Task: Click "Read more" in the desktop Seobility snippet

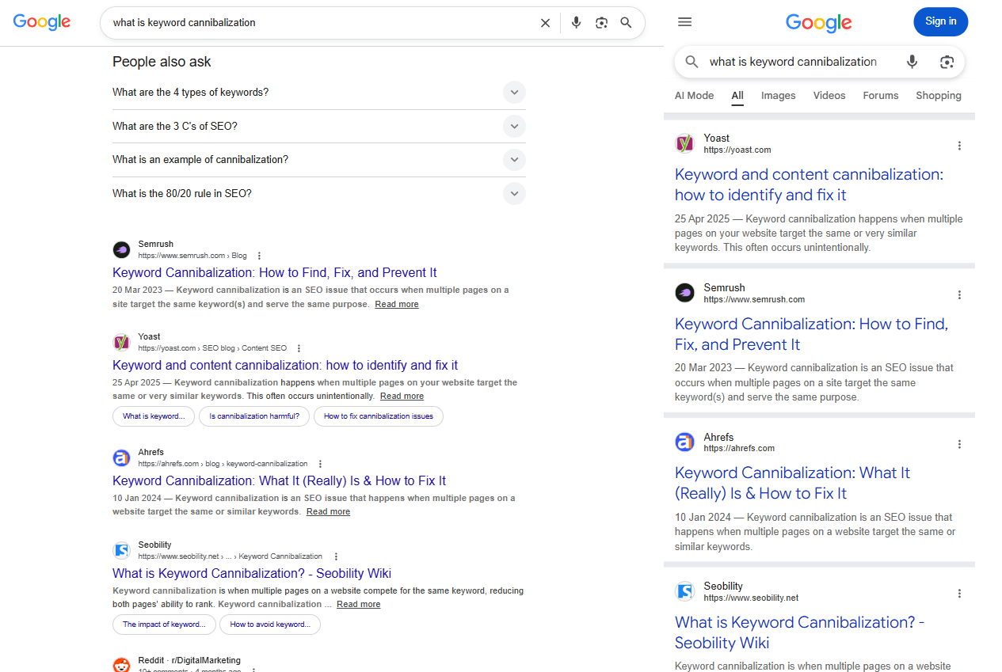Action: point(358,604)
